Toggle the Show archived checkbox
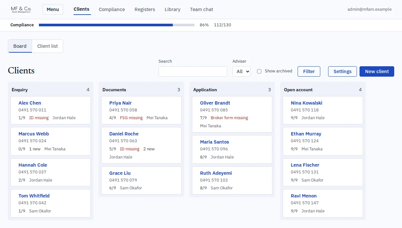 [x=259, y=71]
